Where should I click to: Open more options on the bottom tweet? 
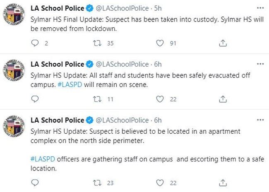point(260,120)
